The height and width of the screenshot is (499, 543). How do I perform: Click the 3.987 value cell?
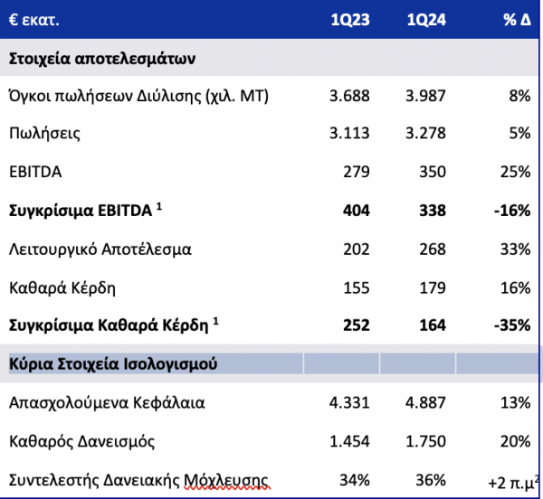click(425, 96)
